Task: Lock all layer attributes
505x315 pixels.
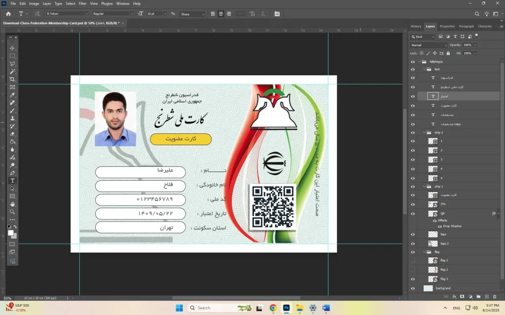Action: 448,53
